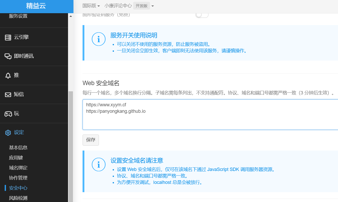
Task: Select 协作管理 in the sidebar
Action: click(x=18, y=178)
